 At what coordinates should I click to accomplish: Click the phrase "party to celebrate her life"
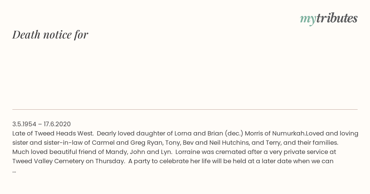(x=170, y=161)
